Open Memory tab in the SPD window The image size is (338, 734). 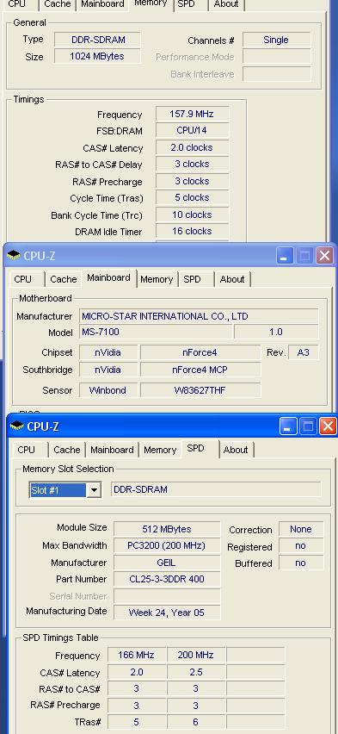coord(160,450)
